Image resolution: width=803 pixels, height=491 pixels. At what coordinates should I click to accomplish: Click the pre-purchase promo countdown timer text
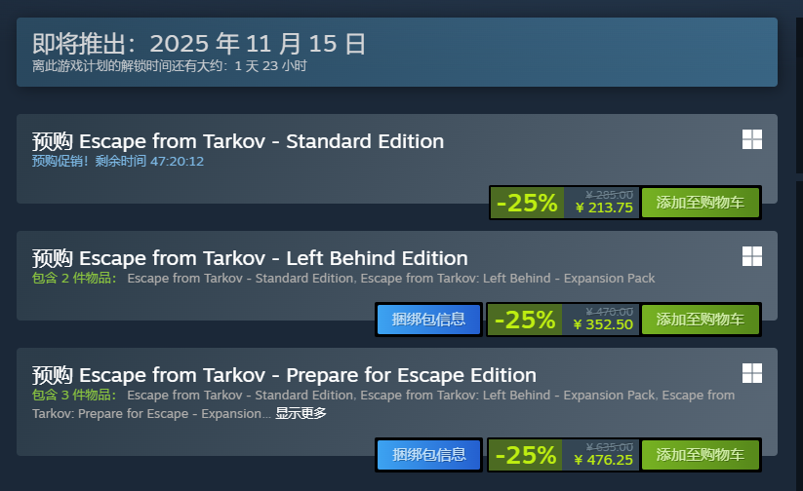pyautogui.click(x=118, y=161)
